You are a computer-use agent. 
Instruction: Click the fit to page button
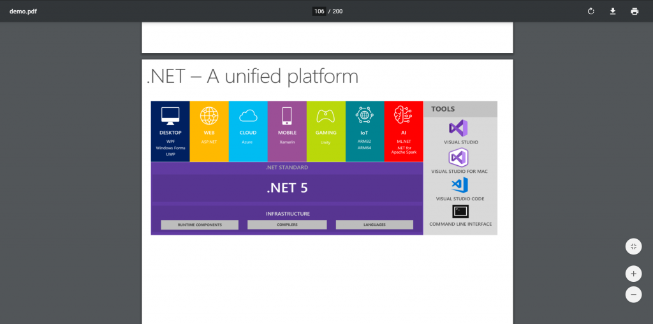pos(633,247)
